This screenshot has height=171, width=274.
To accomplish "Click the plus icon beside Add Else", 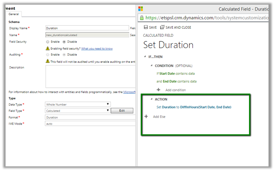I will 146,116.
